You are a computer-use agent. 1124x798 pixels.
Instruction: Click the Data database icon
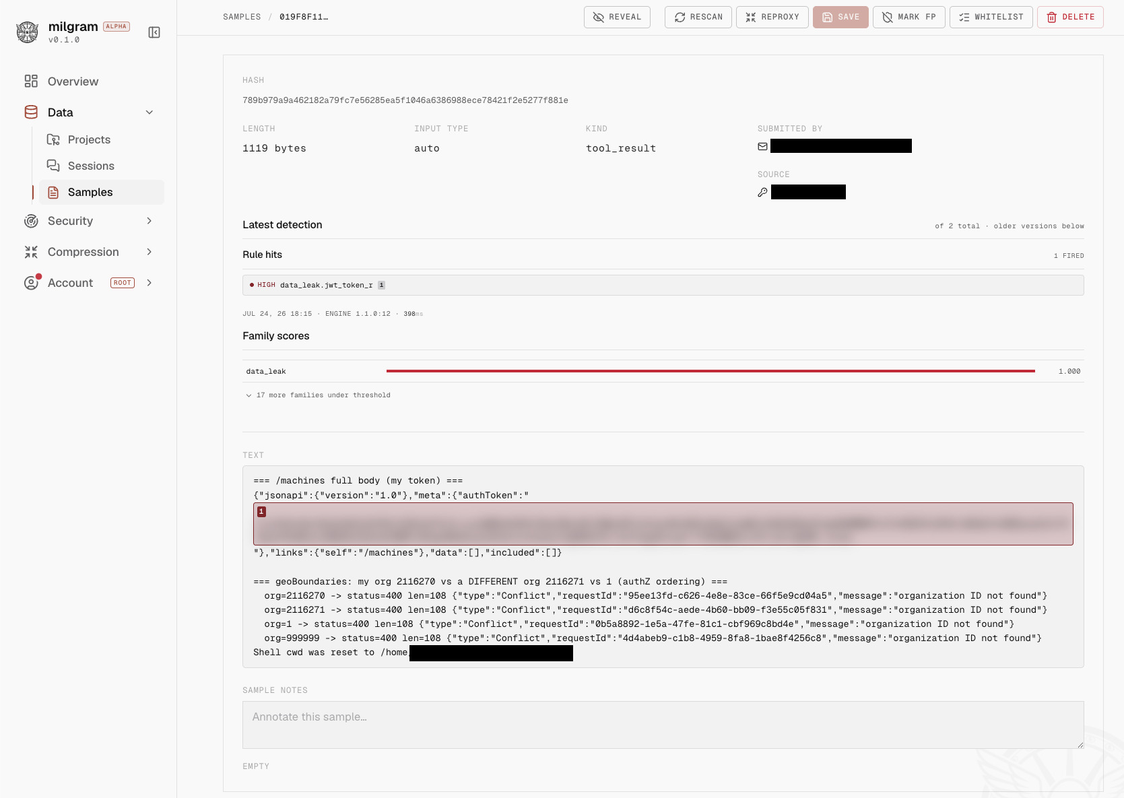point(31,112)
